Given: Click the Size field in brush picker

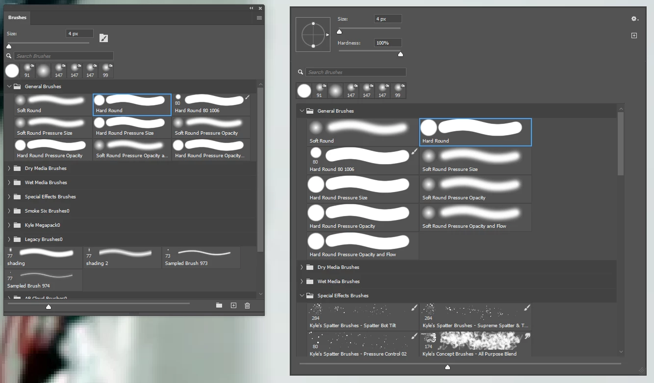Looking at the screenshot, I should tap(388, 19).
